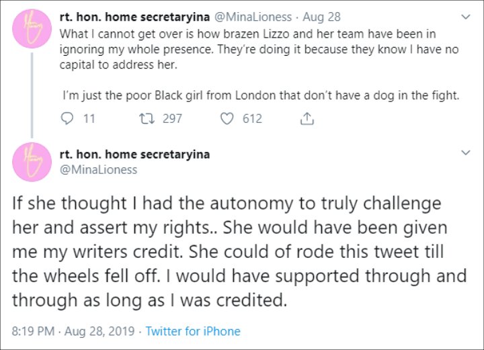The image size is (484, 350).
Task: Open the Twitter for iPhone link
Action: pyautogui.click(x=193, y=331)
